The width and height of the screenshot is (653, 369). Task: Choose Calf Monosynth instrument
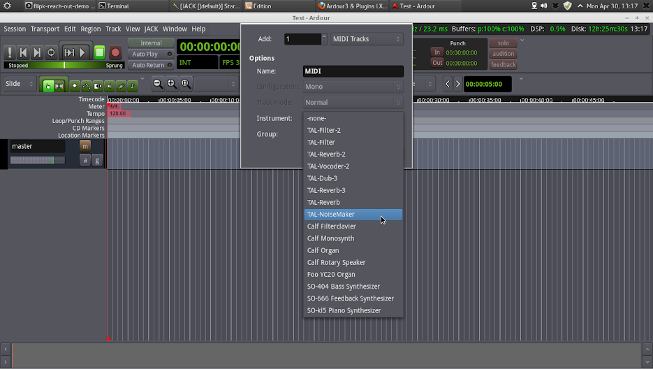pyautogui.click(x=353, y=238)
